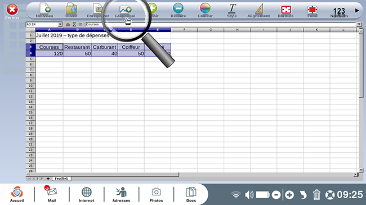Select the cell labeled Carburant
This screenshot has height=205, width=366.
(x=104, y=47)
